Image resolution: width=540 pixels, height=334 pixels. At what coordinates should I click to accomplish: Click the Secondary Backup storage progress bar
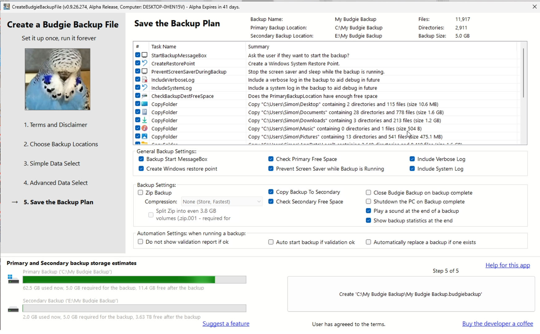click(x=134, y=308)
